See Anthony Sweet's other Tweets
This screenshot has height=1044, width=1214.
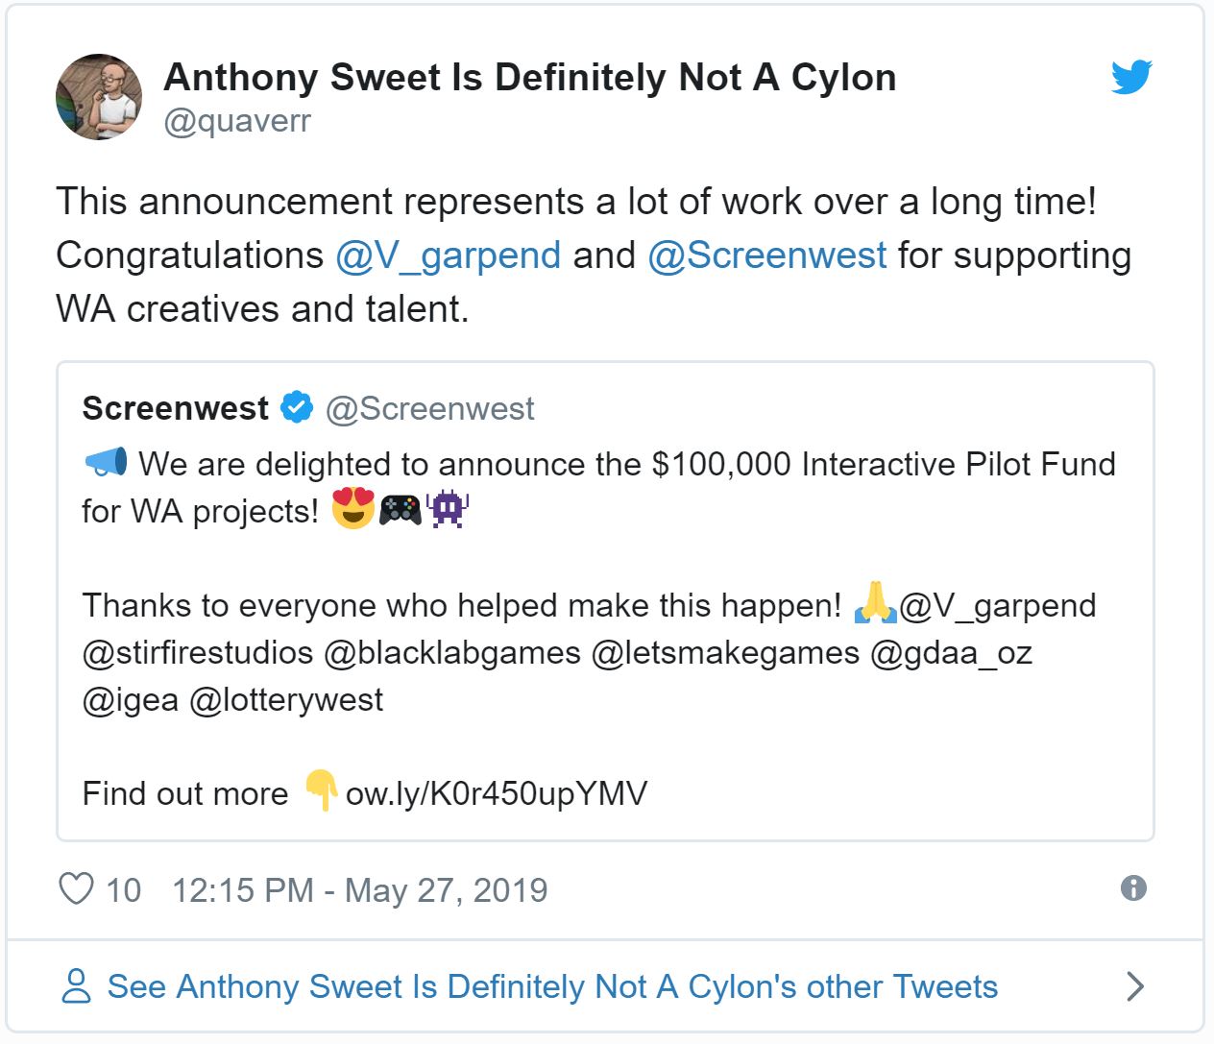(552, 986)
